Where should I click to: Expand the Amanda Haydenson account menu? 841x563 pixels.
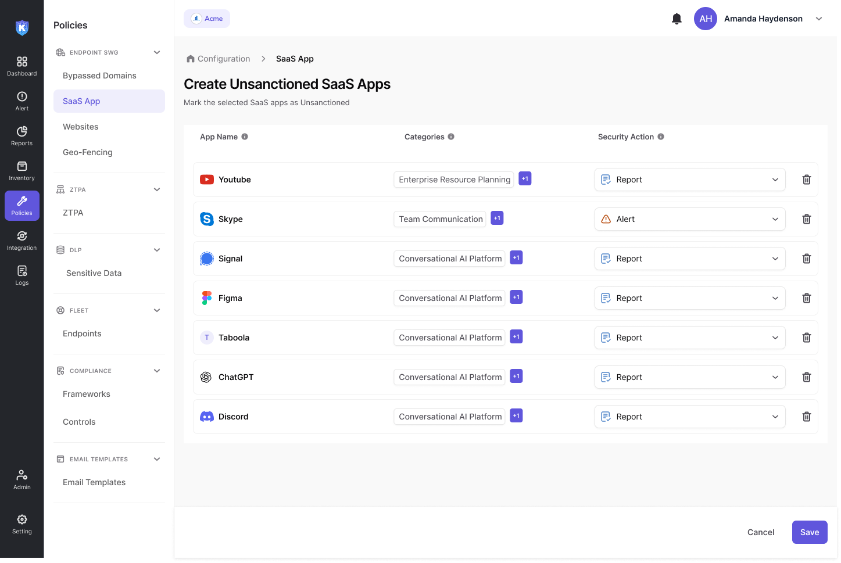coord(819,19)
